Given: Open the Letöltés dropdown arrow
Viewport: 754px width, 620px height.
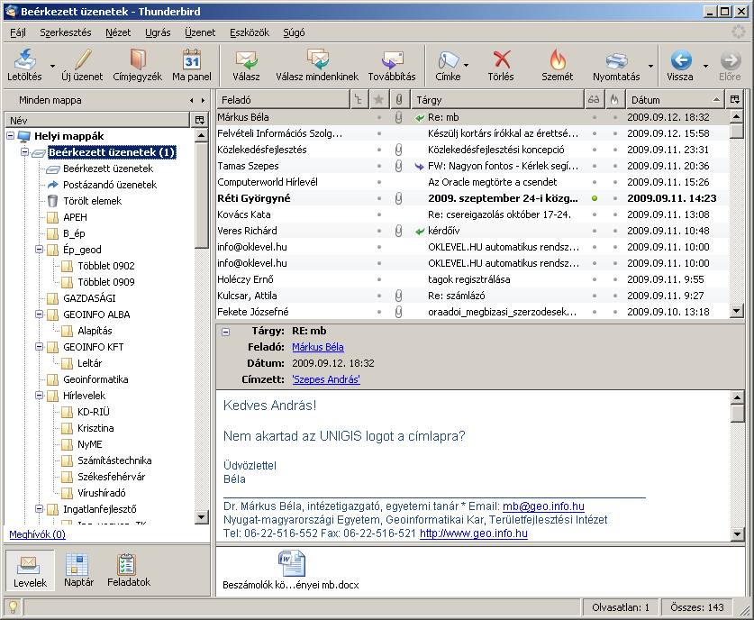Looking at the screenshot, I should tap(52, 66).
